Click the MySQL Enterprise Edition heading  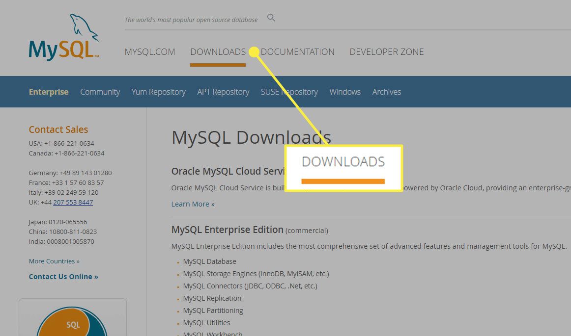tap(227, 230)
